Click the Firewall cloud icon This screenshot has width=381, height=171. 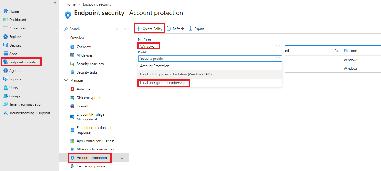tap(72, 106)
